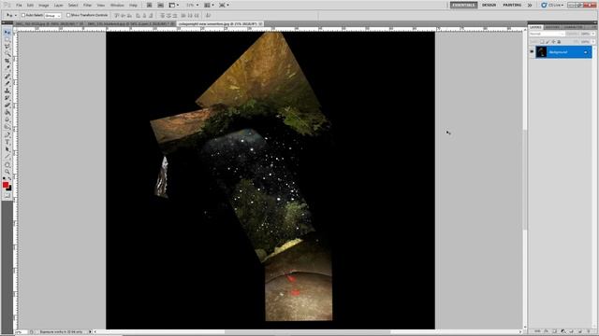Select the Crop tool
Screen dimensions: 599x336
tap(7, 62)
